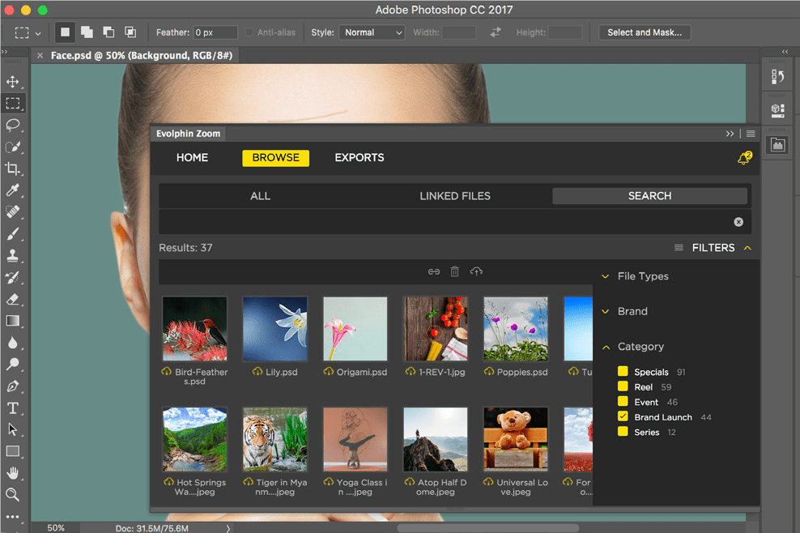Select the Zoom magnifier tool
Screen dimensions: 800x533
[13, 494]
